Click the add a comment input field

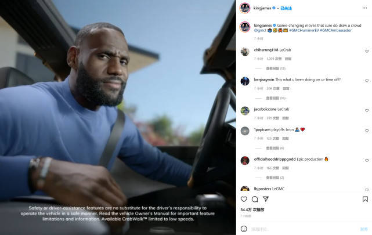[304, 229]
